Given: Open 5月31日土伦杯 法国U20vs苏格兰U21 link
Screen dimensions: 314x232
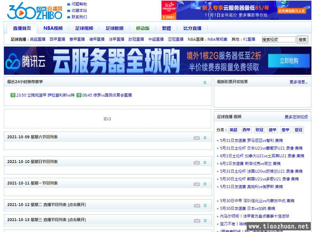Looking at the screenshot, I should pyautogui.click(x=261, y=171).
